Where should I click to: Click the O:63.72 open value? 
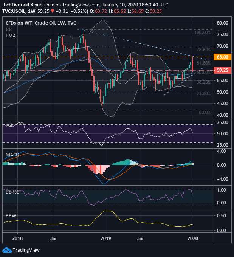[98, 11]
